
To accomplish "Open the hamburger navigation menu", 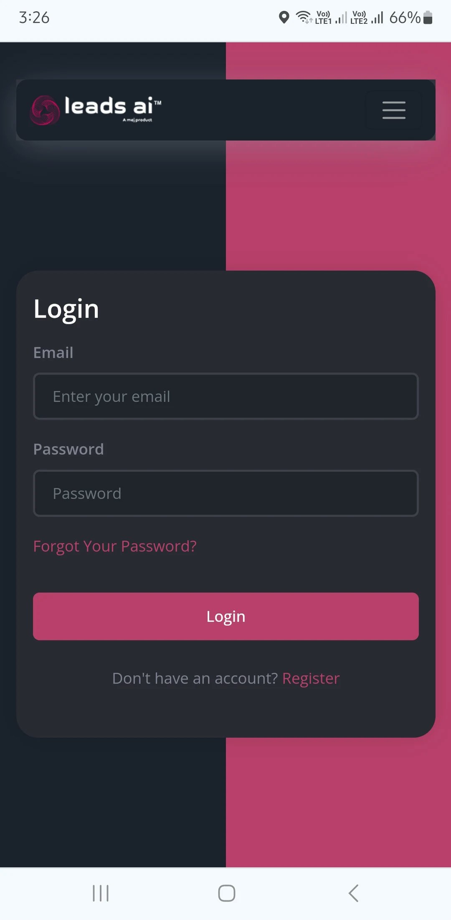I will point(394,110).
